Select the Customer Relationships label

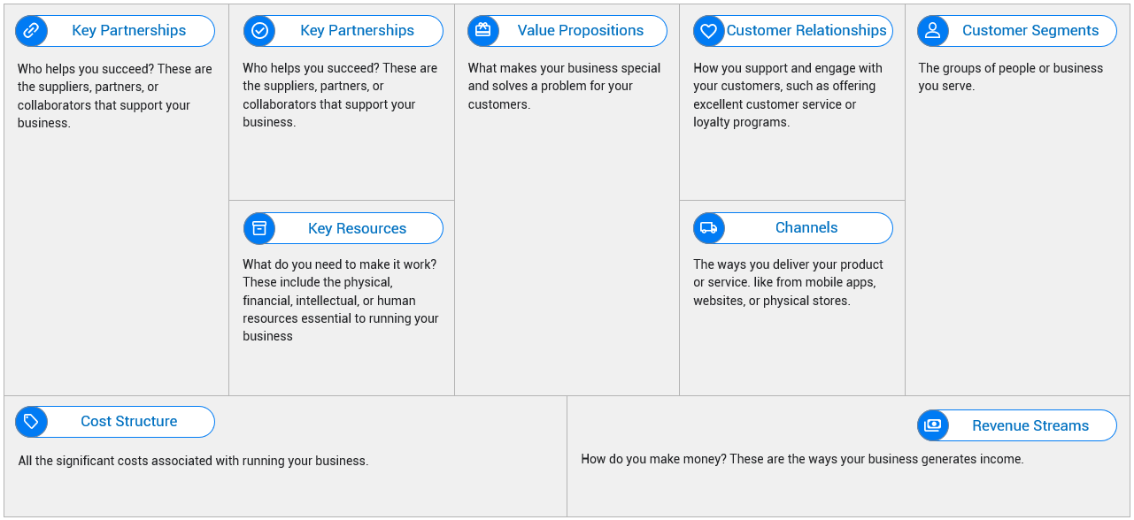click(806, 31)
